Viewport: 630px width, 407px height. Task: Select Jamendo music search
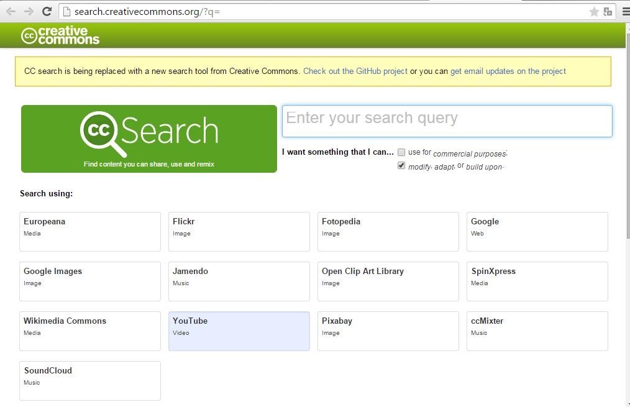(x=239, y=281)
